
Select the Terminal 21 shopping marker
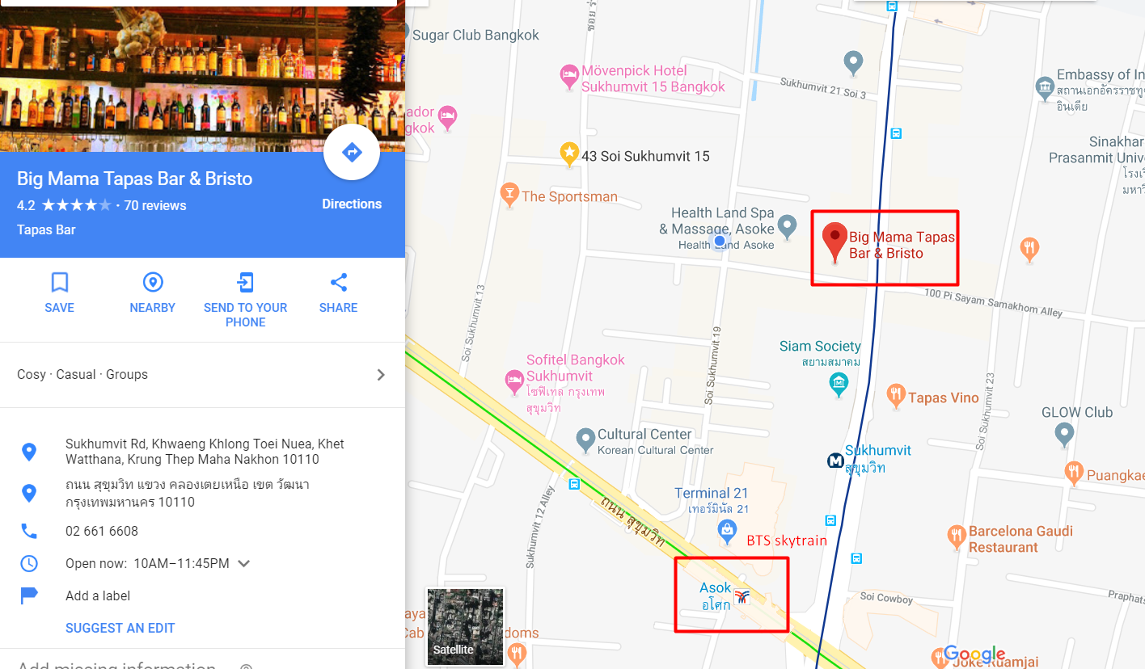click(727, 530)
